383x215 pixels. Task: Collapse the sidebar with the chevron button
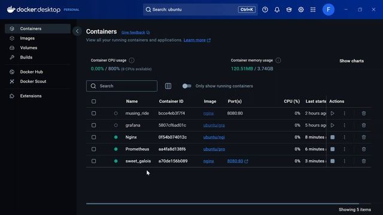[77, 31]
